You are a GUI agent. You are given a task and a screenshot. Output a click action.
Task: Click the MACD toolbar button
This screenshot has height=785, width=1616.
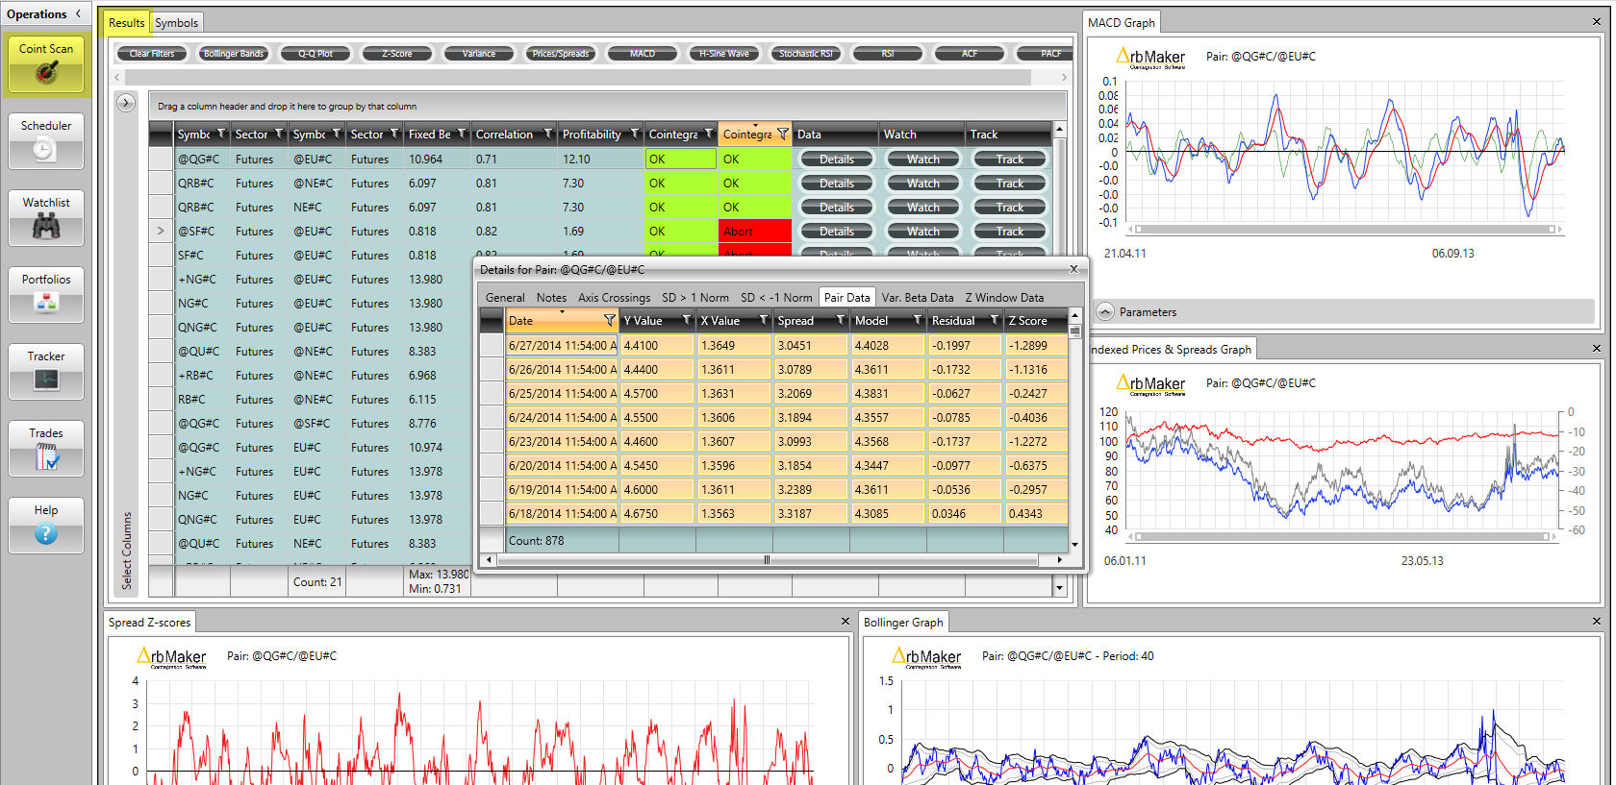[643, 54]
